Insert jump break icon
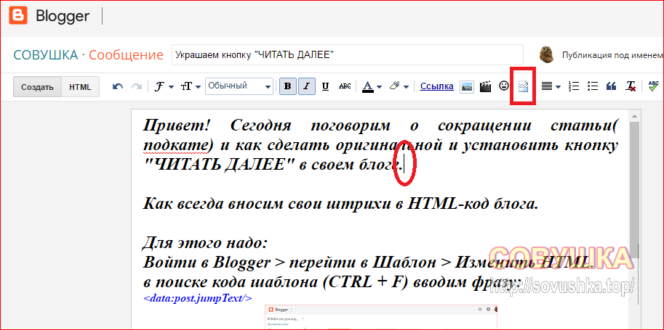The image size is (664, 330). pos(524,87)
